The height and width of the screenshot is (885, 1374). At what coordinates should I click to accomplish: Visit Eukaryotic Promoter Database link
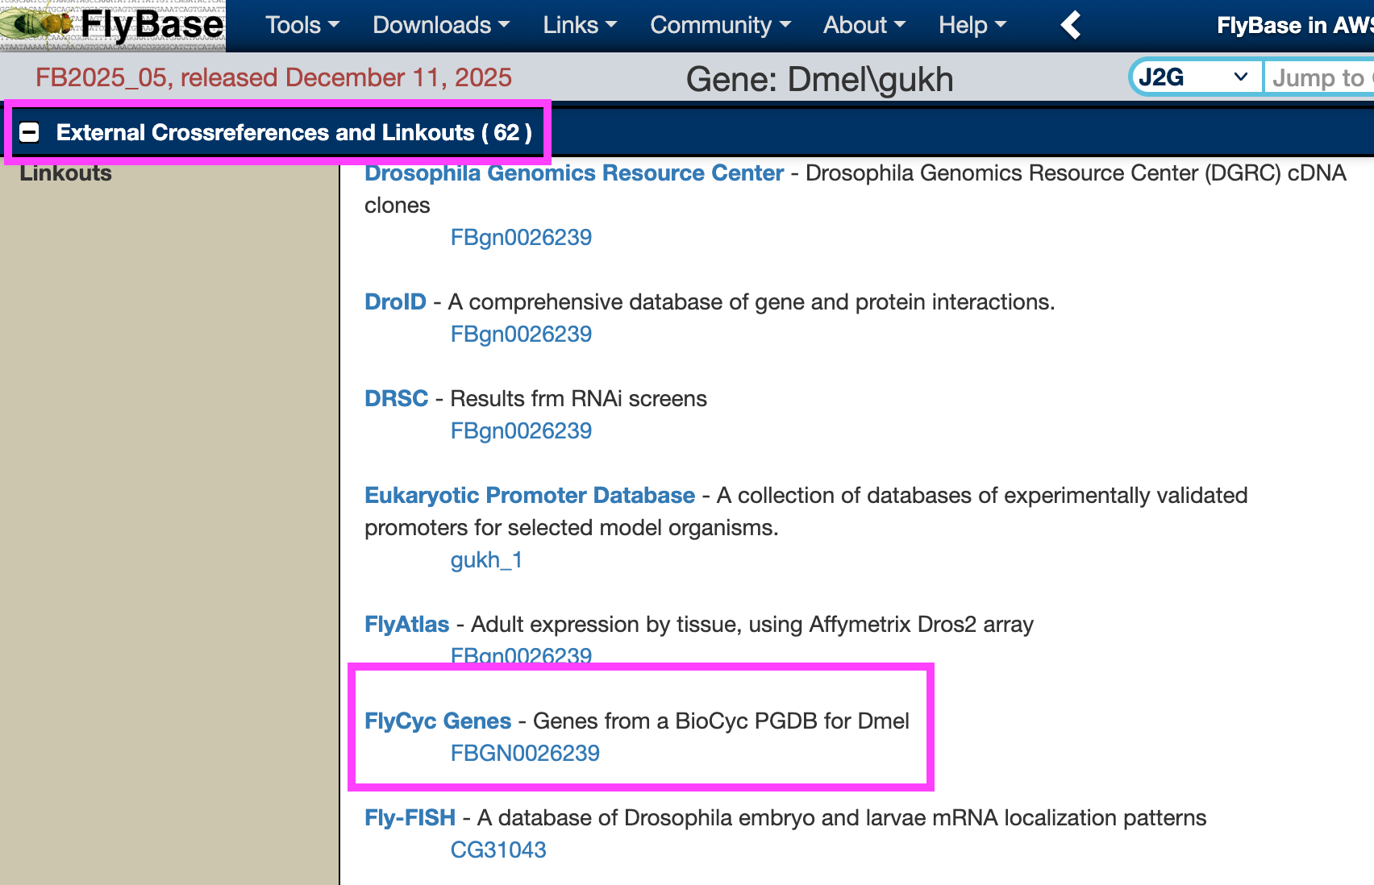click(x=530, y=496)
